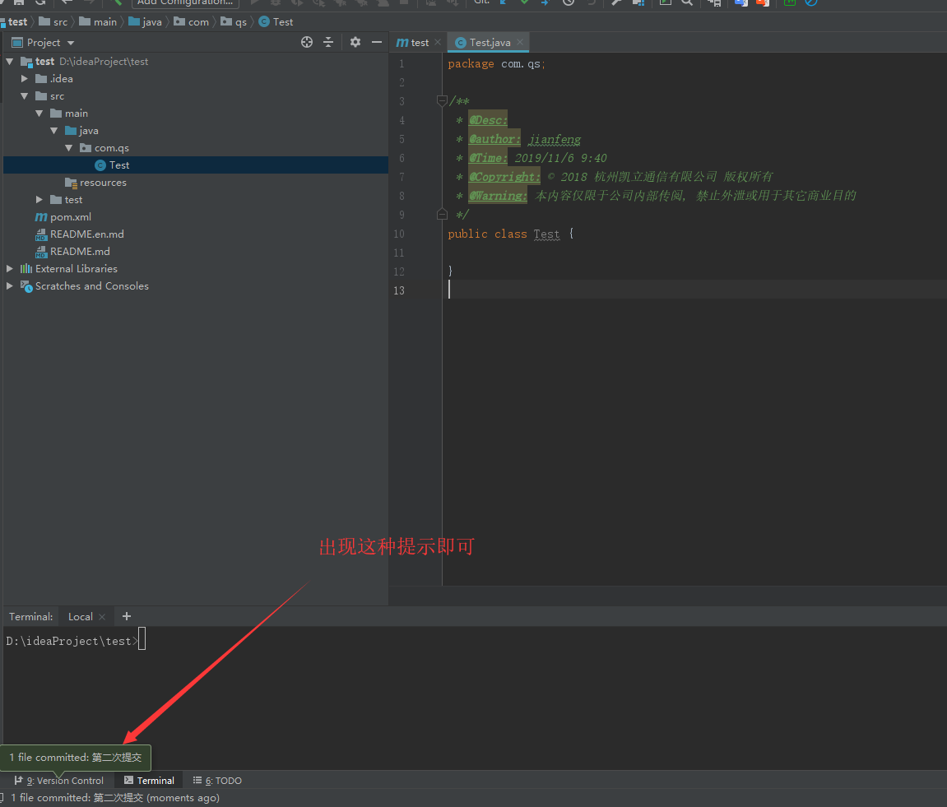Click 'main' breadcrumb in navigation bar
This screenshot has width=947, height=807.
tap(98, 21)
